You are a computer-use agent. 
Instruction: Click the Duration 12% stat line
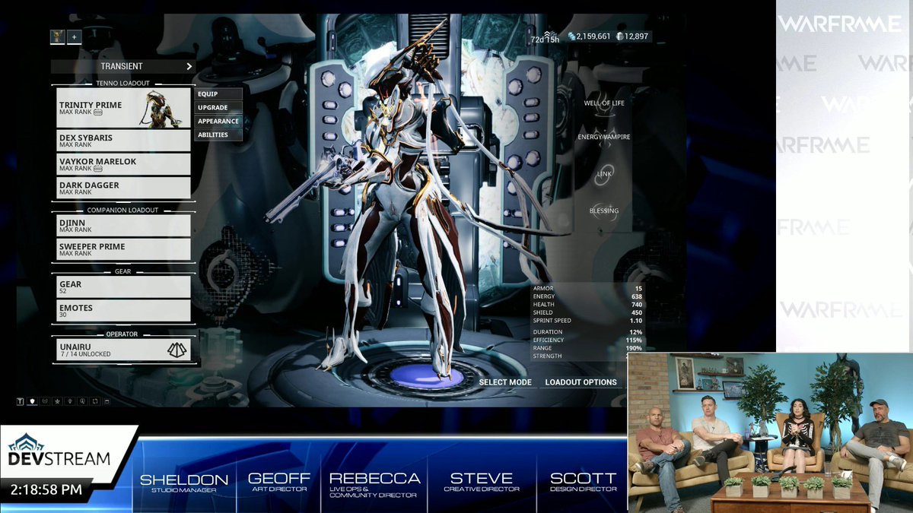click(588, 332)
